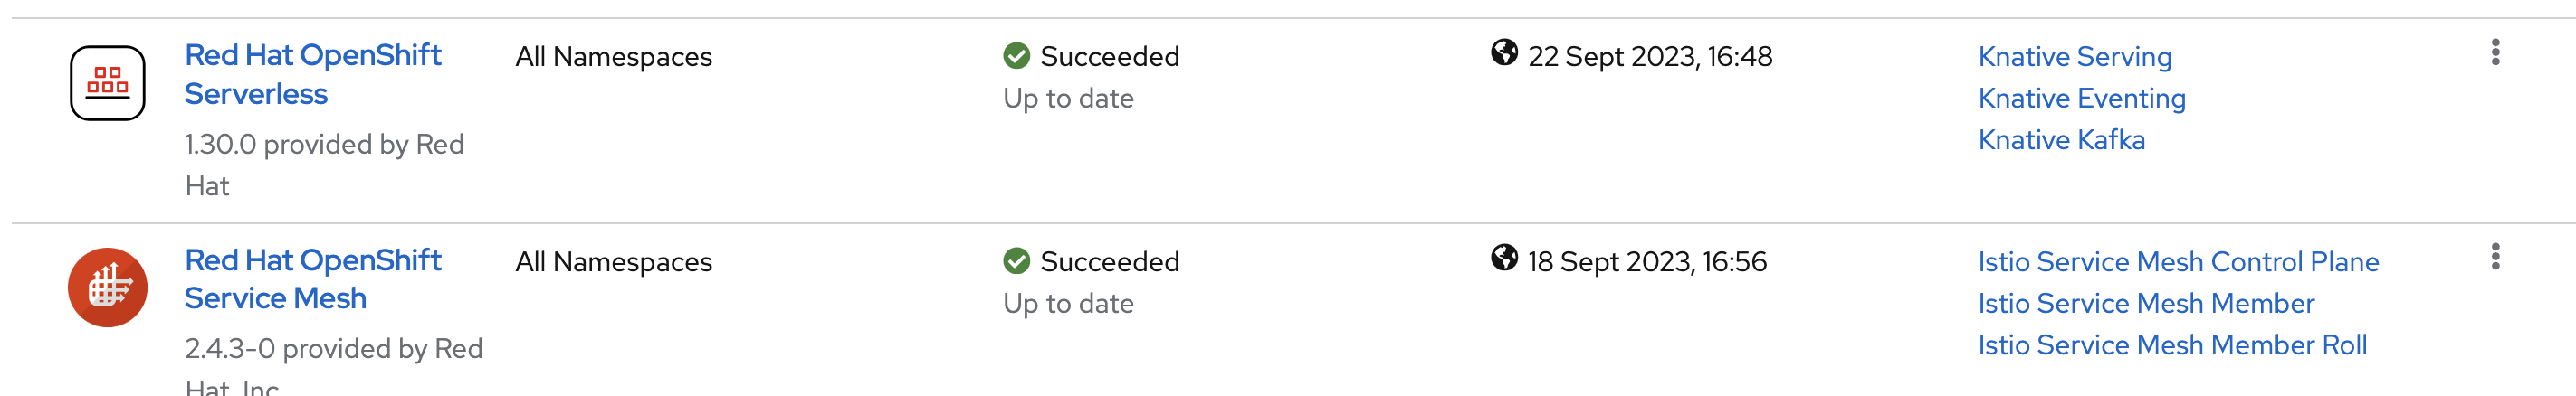Click the green Succeeded checkmark for Service Mesh
This screenshot has height=396, width=2576.
click(x=1016, y=261)
